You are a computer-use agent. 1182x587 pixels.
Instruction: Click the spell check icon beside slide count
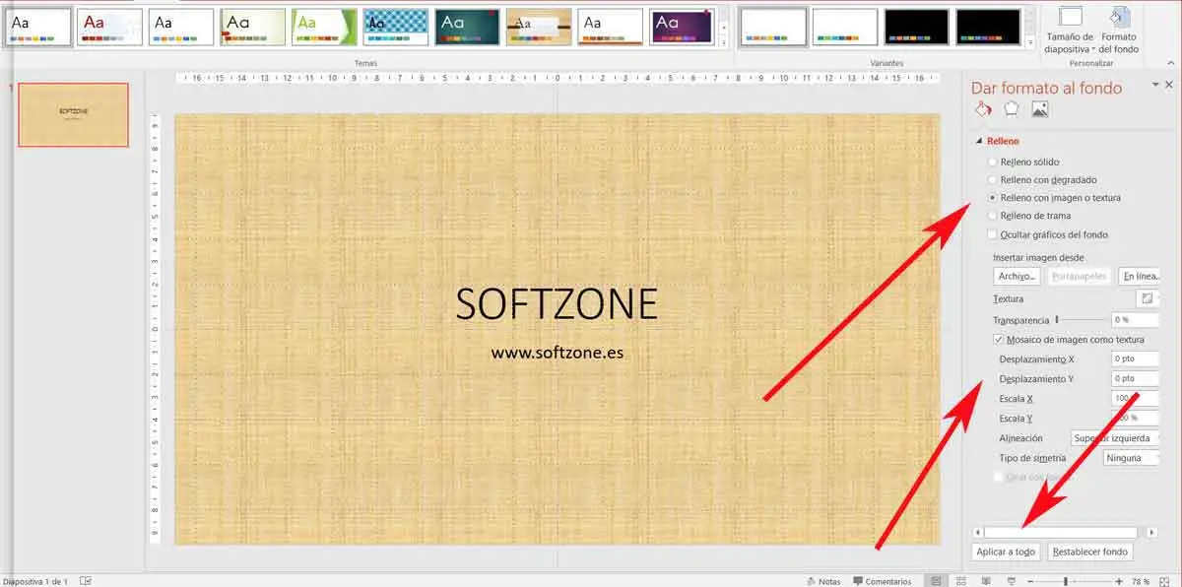pyautogui.click(x=86, y=581)
